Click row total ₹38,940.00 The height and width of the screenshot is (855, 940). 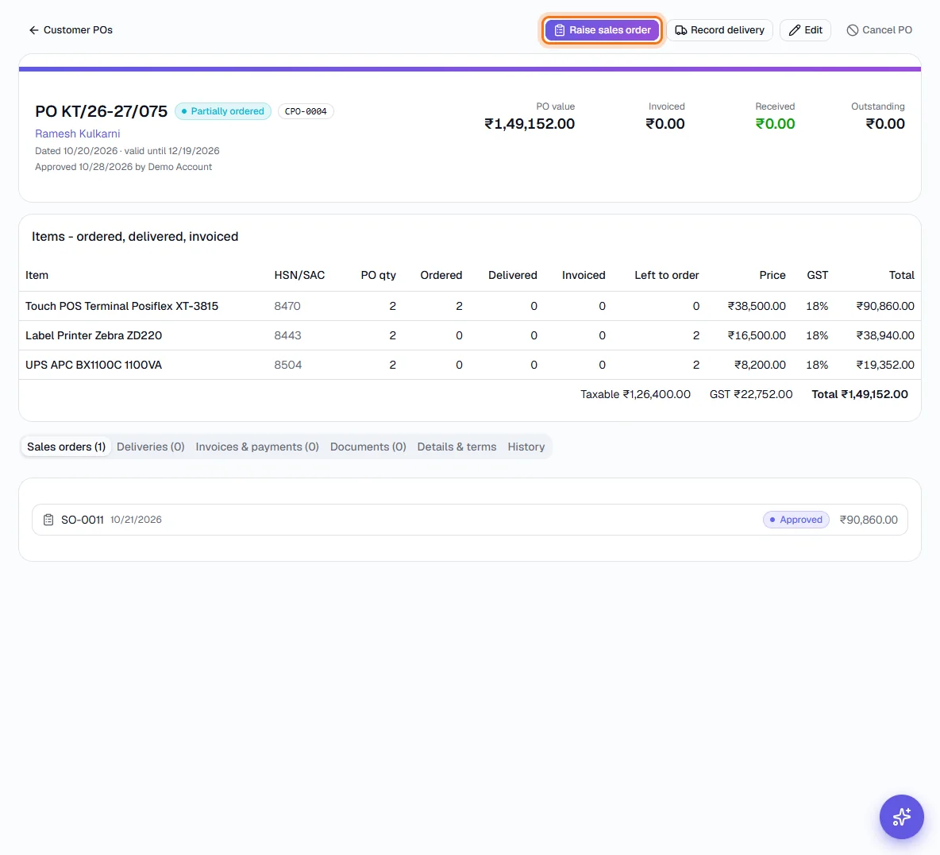click(x=885, y=335)
